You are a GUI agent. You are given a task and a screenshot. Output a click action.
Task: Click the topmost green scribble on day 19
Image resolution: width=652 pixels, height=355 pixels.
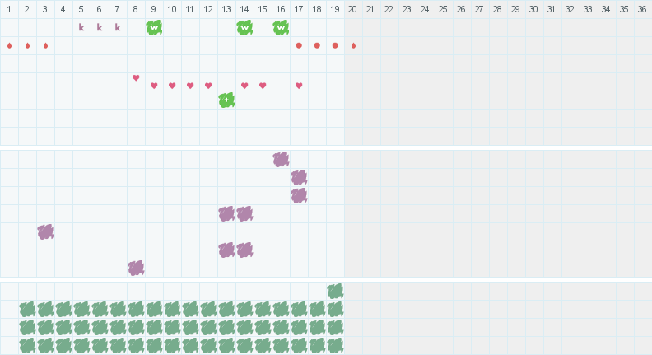click(335, 292)
